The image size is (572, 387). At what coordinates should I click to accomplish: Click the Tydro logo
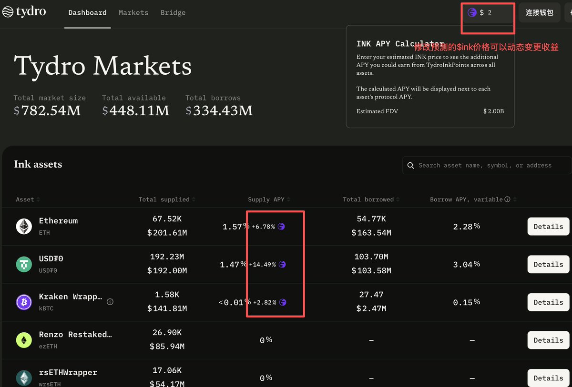point(24,12)
